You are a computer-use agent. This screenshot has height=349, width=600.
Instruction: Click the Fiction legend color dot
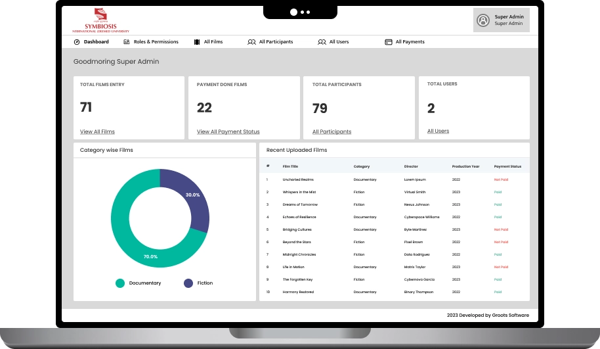(188, 283)
